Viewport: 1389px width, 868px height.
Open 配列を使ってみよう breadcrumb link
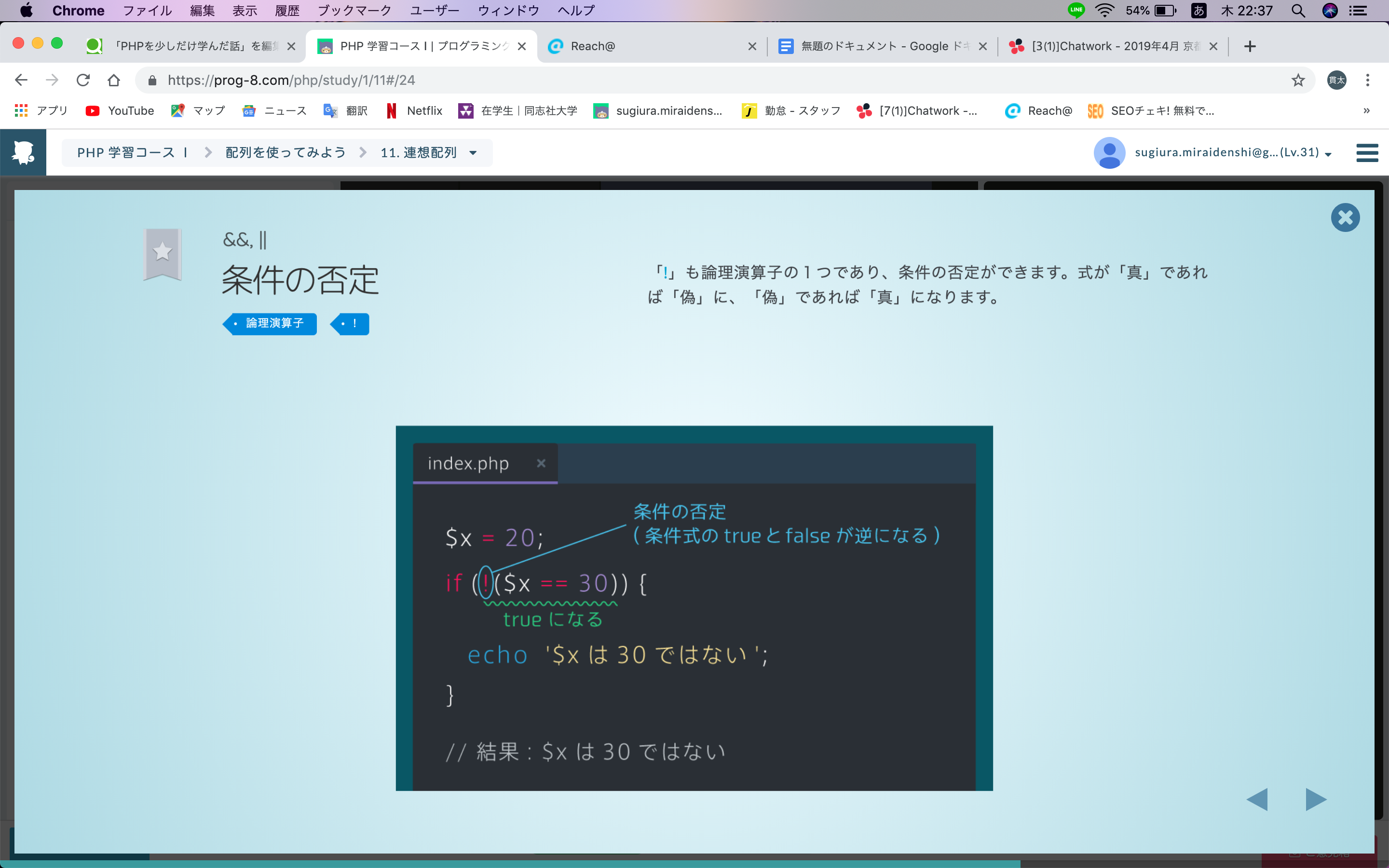(286, 153)
